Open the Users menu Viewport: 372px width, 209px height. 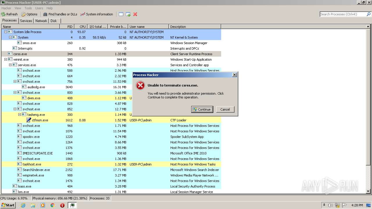point(39,8)
